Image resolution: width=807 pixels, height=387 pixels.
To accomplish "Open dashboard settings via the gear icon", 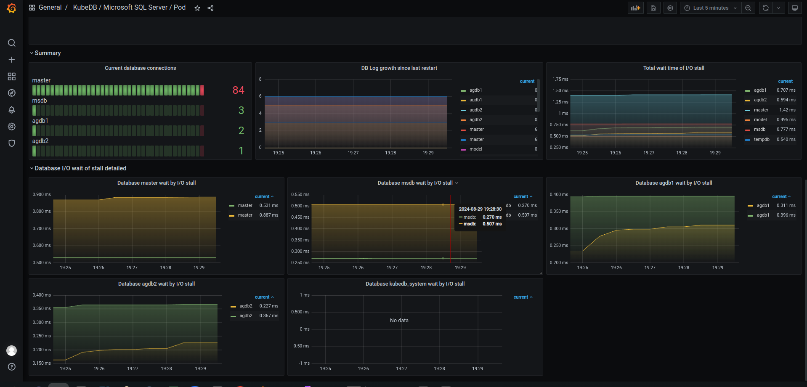I will [x=670, y=8].
